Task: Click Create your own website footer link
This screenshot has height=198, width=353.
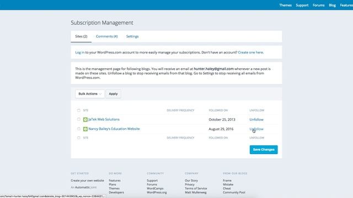Action: pyautogui.click(x=87, y=180)
